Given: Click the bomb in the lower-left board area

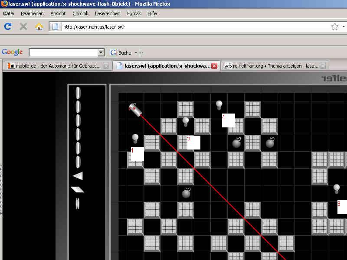Looking at the screenshot, I should (x=186, y=193).
